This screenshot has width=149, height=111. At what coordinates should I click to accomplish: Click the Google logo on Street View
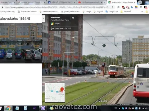click(x=103, y=101)
